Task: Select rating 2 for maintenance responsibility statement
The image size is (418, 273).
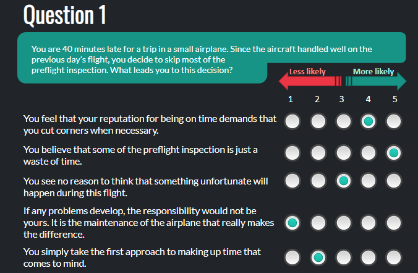Action: click(318, 223)
